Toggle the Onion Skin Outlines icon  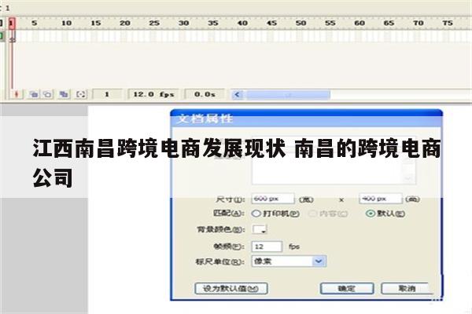[47, 94]
